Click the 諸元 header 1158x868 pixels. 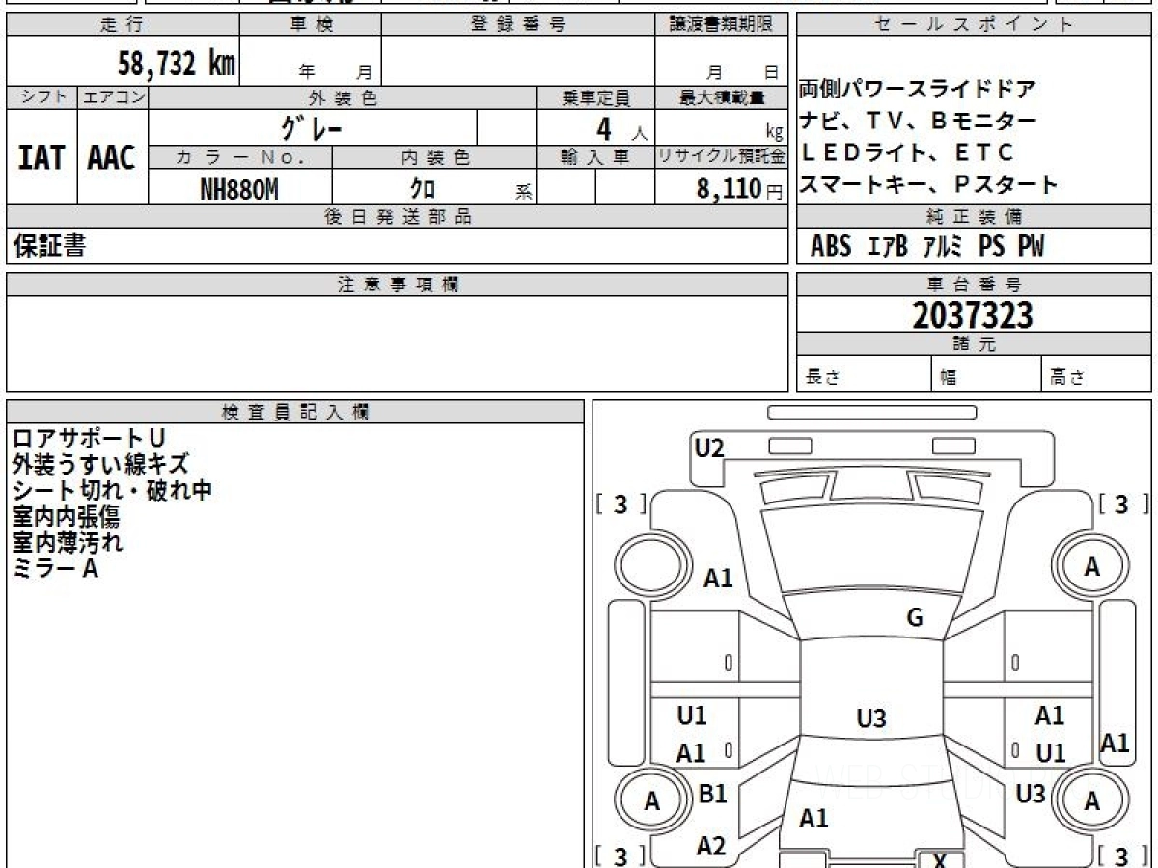coord(974,344)
